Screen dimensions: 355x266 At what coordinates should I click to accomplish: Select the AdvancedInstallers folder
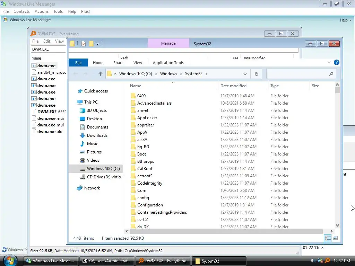click(154, 103)
